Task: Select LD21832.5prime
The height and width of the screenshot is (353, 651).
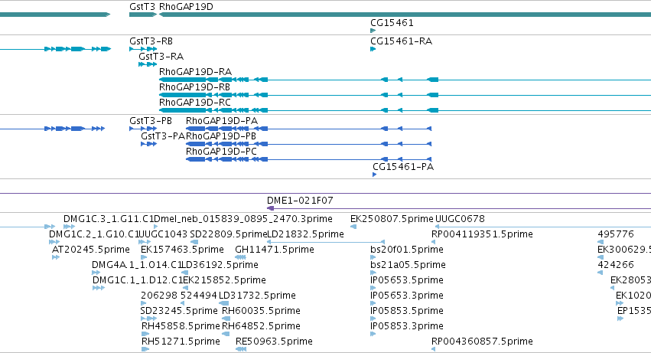Action: coord(305,234)
